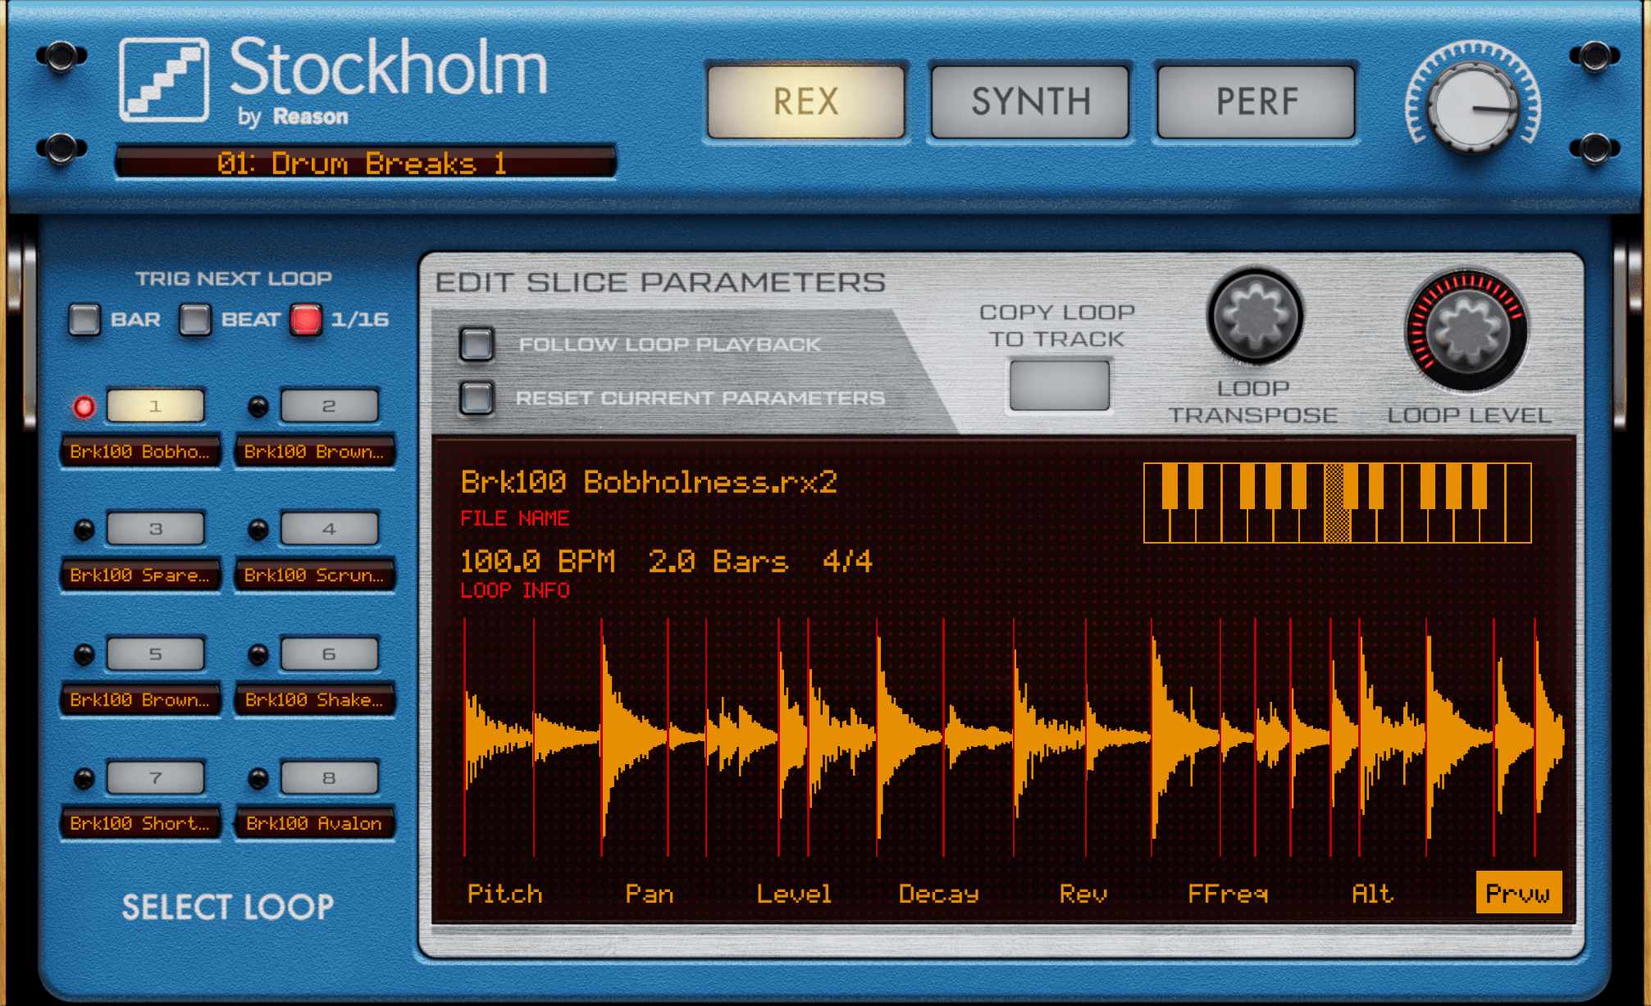Open patch selector showing Drum Breaks 1
Image resolution: width=1651 pixels, height=1006 pixels.
click(x=365, y=163)
